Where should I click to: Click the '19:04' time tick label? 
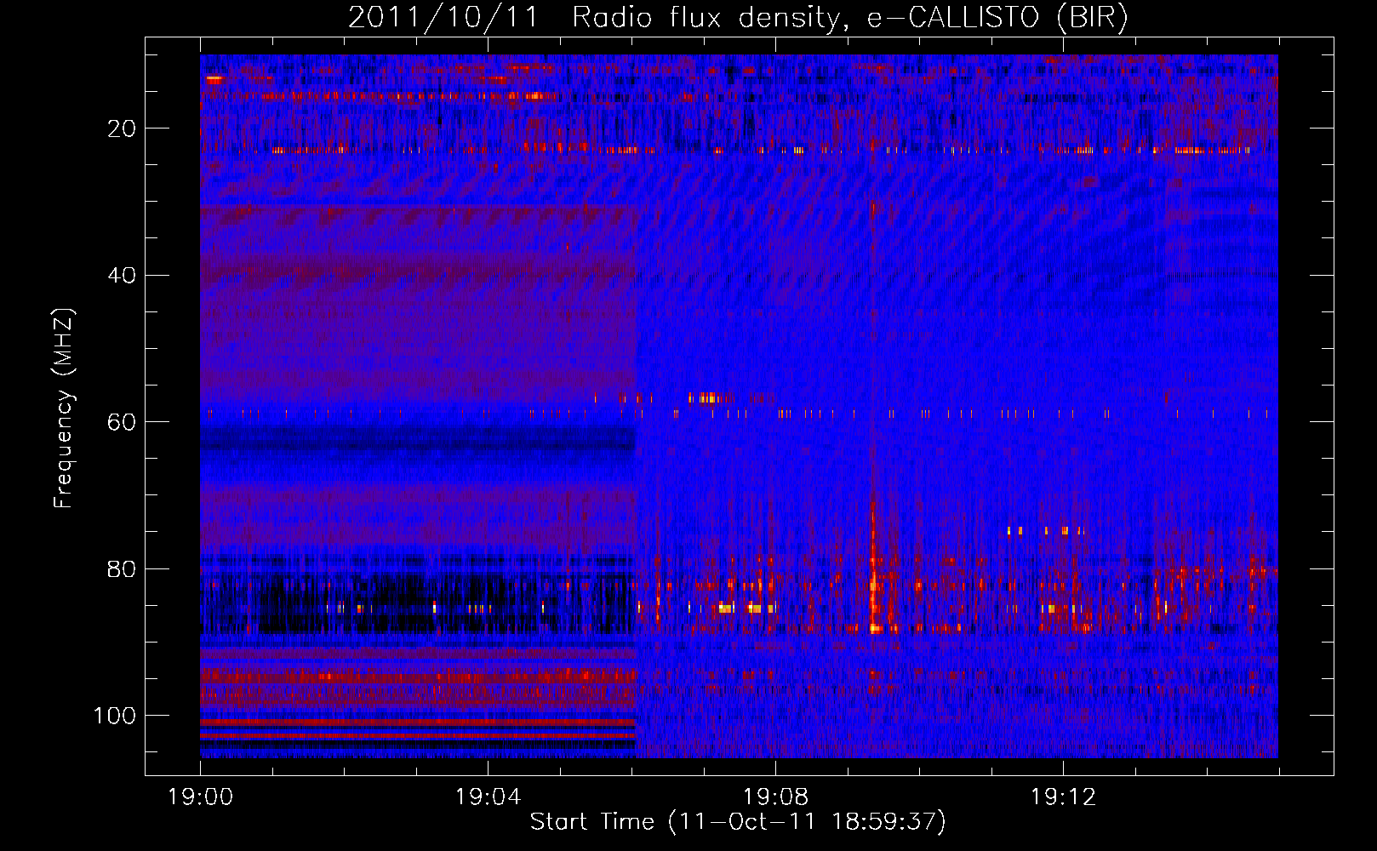pos(488,797)
